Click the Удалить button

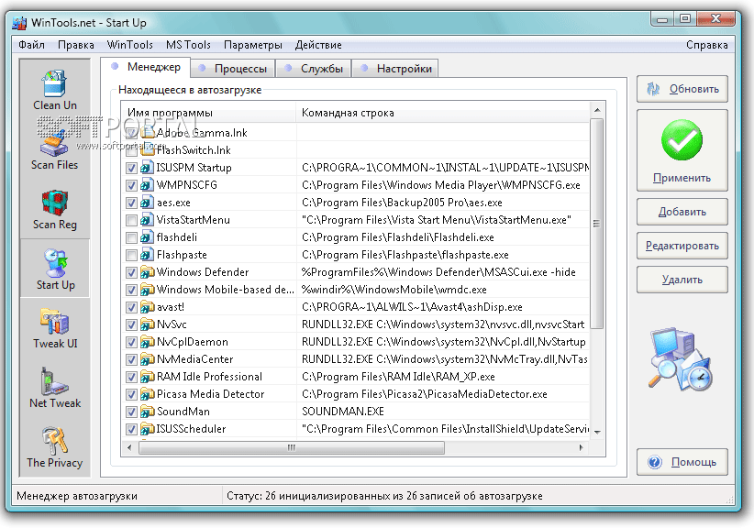click(x=682, y=280)
